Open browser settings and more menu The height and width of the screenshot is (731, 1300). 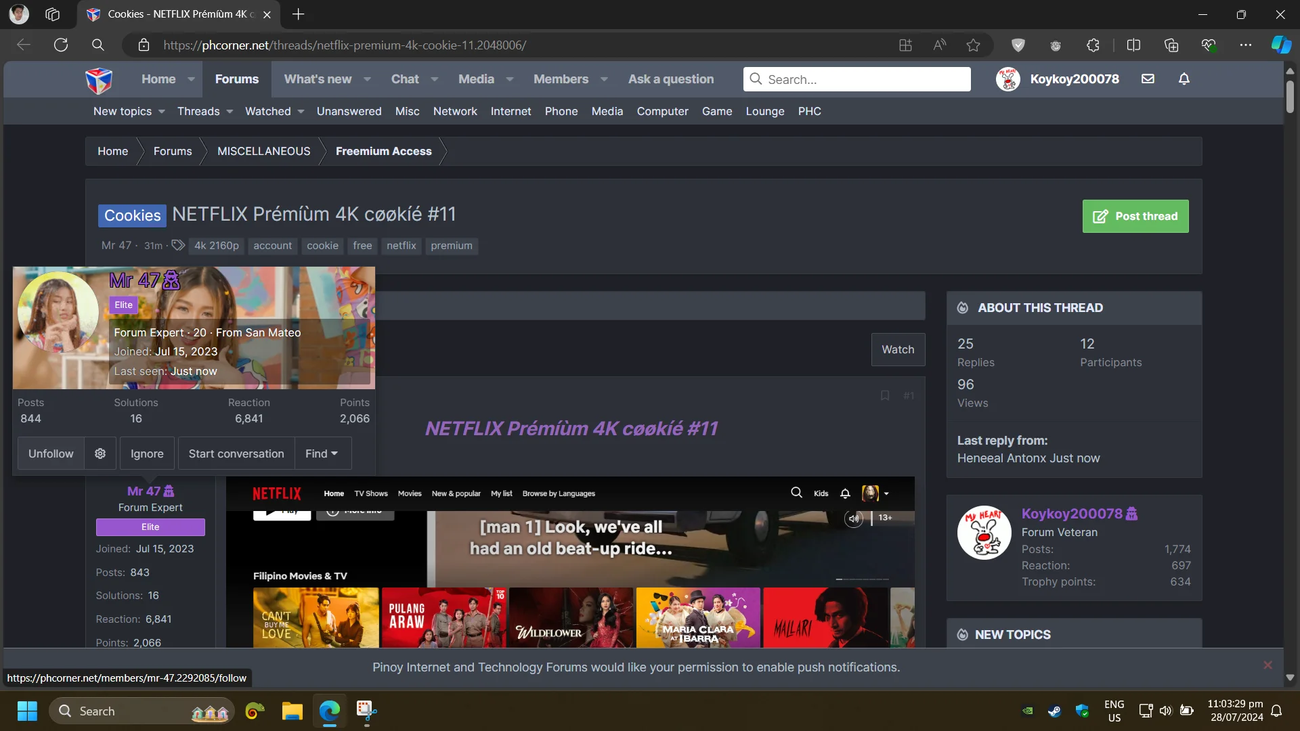tap(1246, 45)
